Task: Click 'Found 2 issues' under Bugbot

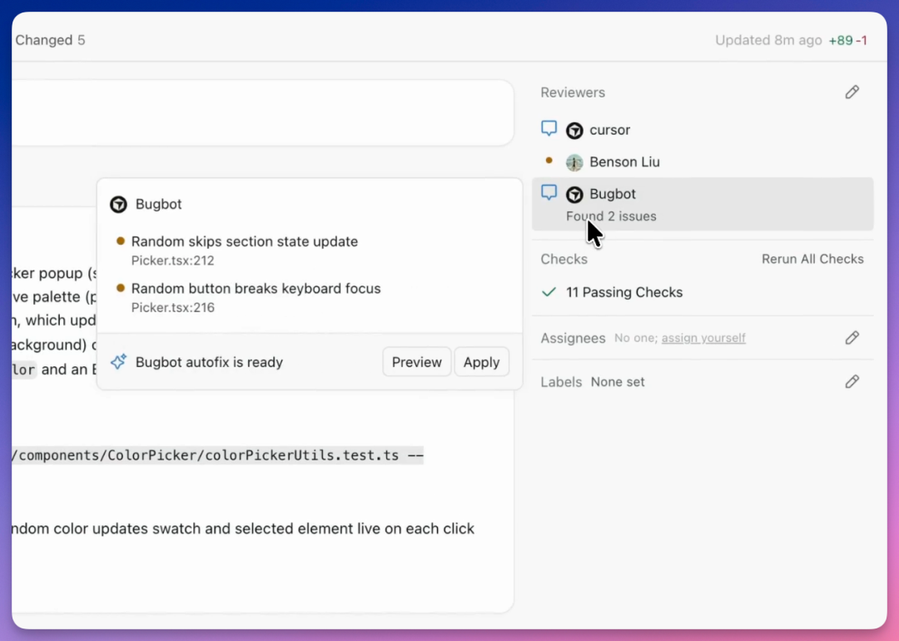Action: click(611, 216)
